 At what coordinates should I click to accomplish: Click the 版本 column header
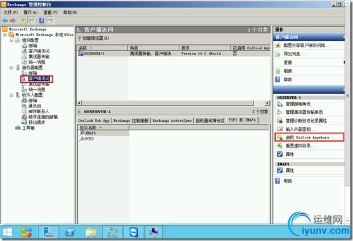coord(205,48)
